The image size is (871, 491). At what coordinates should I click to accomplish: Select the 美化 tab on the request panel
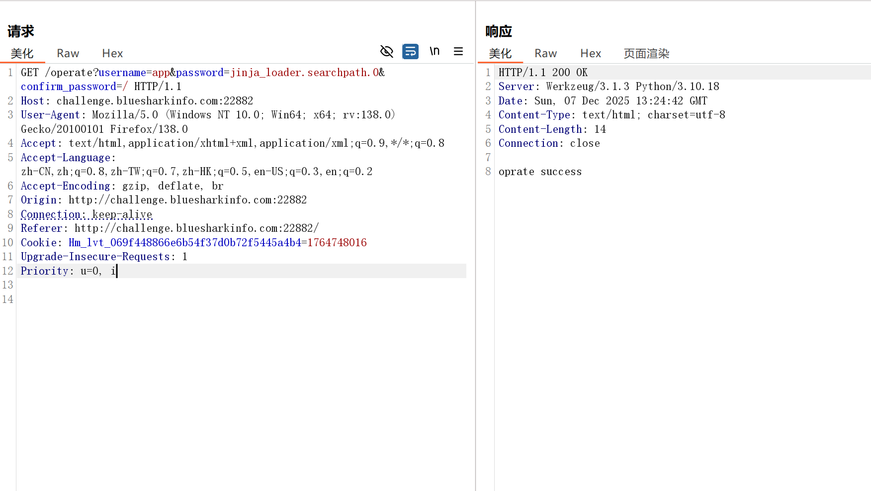pyautogui.click(x=22, y=53)
